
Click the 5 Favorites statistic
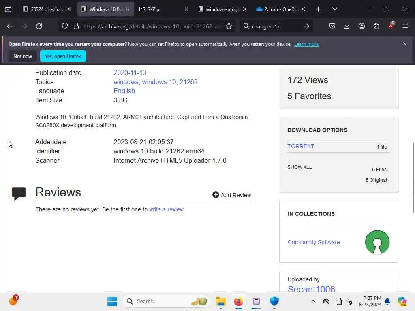coord(309,96)
